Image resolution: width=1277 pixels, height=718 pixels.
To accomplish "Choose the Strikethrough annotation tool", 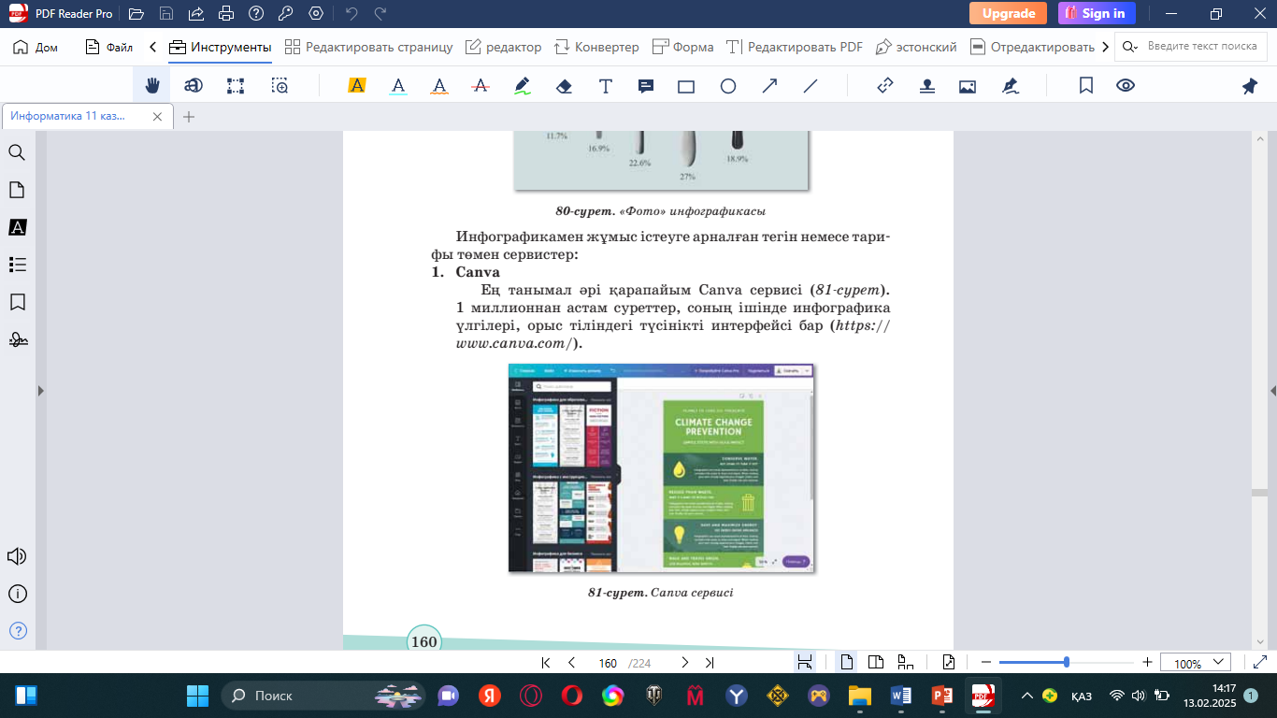I will point(481,86).
